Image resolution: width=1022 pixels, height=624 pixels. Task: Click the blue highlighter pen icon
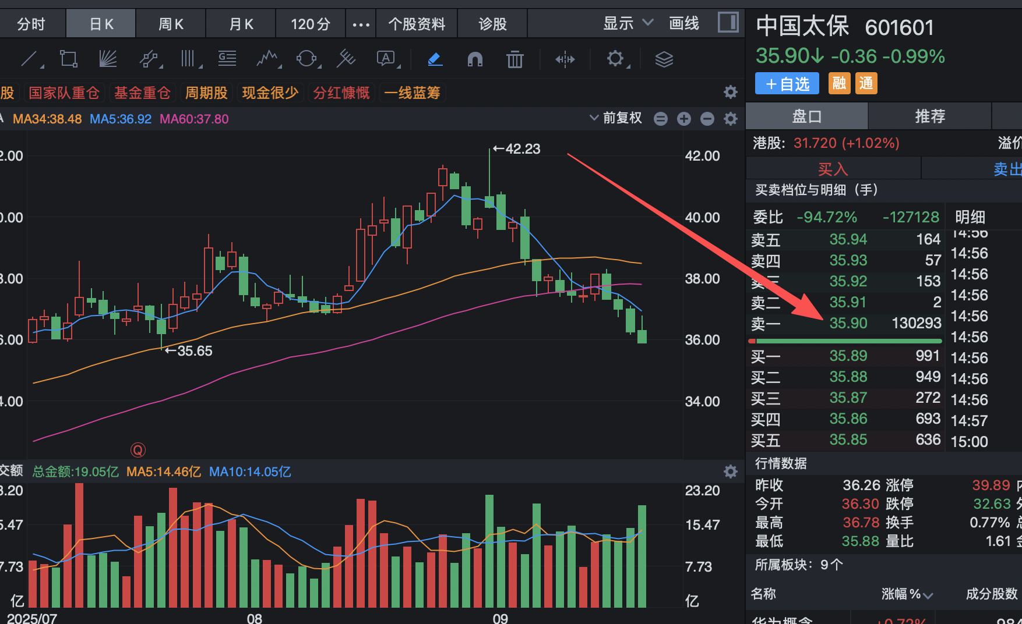435,59
